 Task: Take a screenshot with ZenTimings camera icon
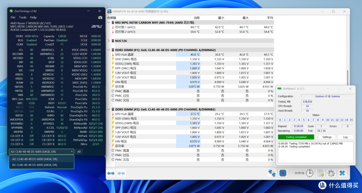100,17
